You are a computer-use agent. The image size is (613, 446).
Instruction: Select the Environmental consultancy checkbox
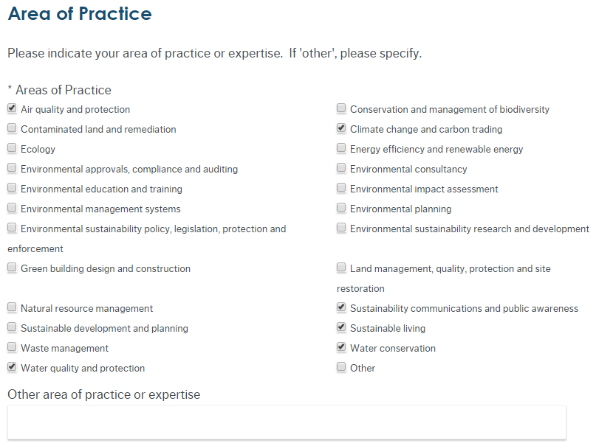[341, 169]
